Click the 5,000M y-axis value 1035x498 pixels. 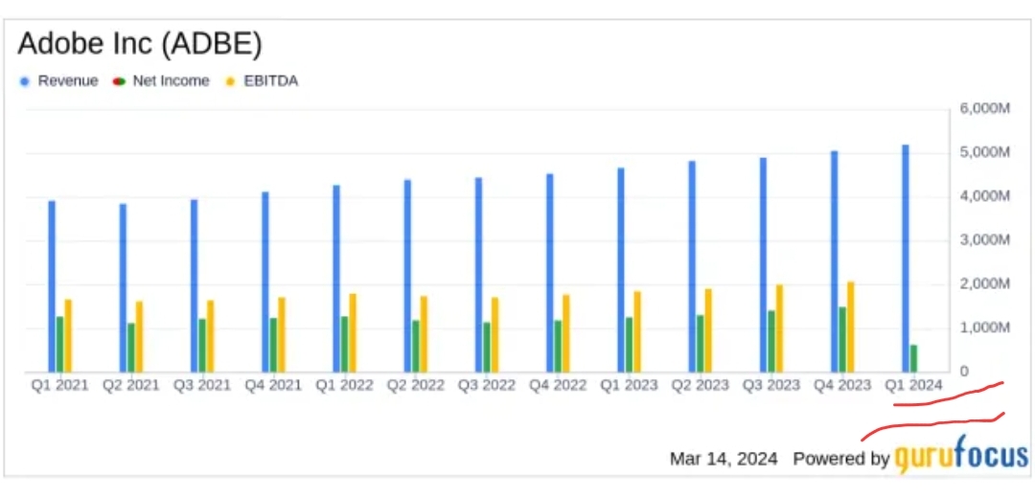(x=984, y=152)
